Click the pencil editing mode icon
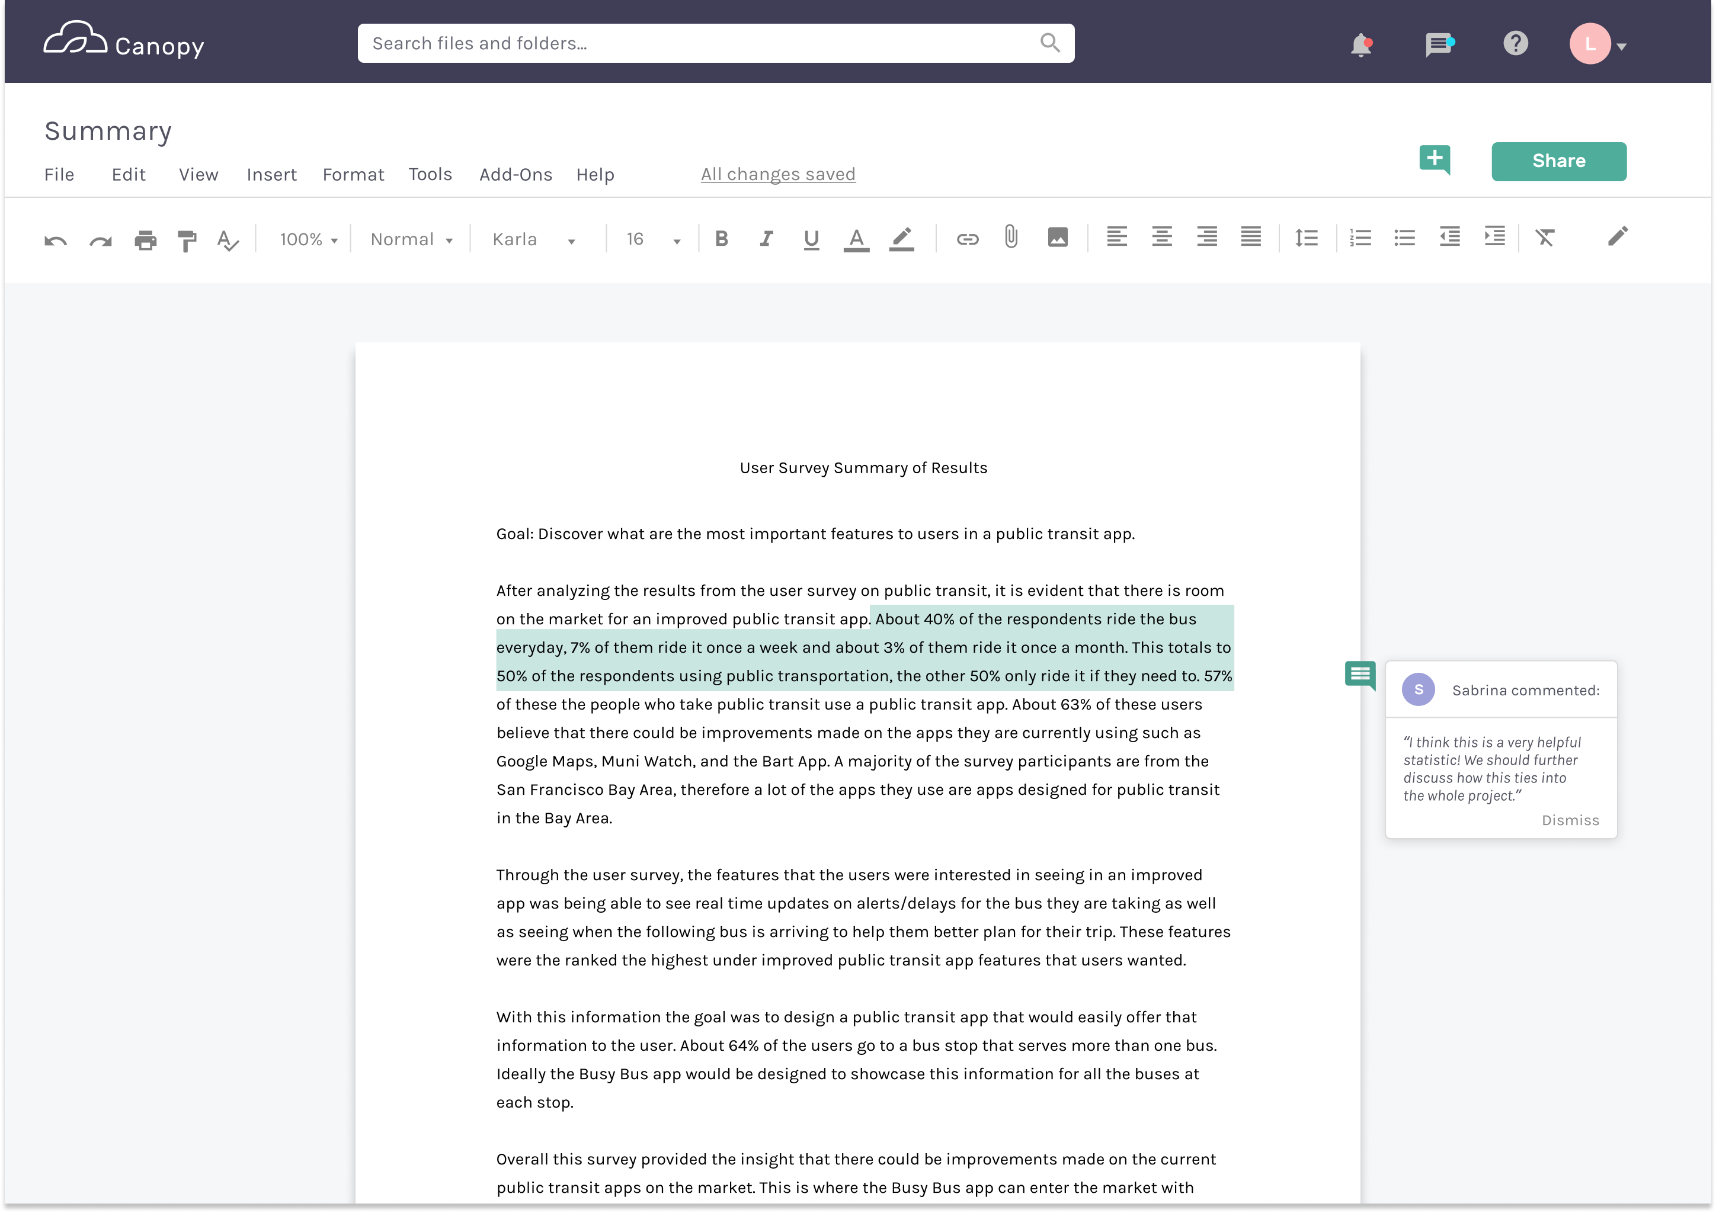This screenshot has height=1213, width=1716. point(1618,236)
